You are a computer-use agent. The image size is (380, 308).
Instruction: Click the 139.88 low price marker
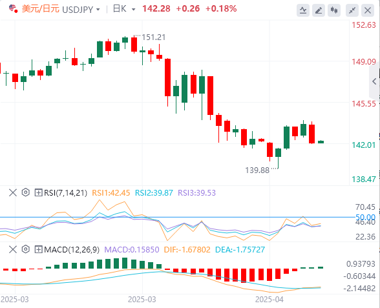tap(257, 170)
